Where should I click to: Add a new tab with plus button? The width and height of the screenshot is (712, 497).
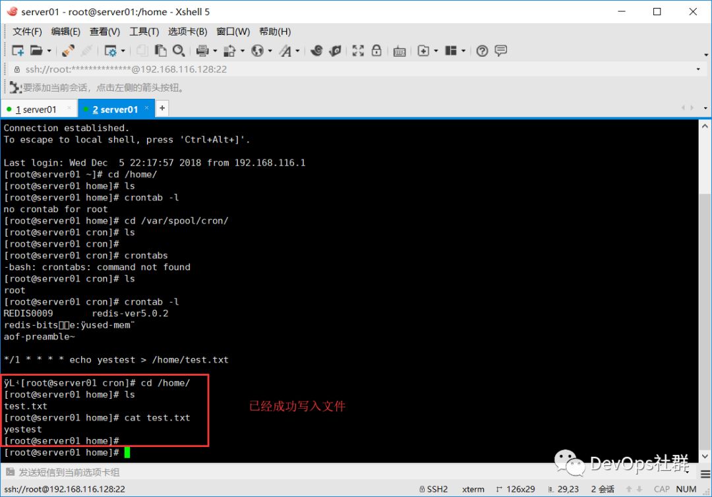[162, 108]
